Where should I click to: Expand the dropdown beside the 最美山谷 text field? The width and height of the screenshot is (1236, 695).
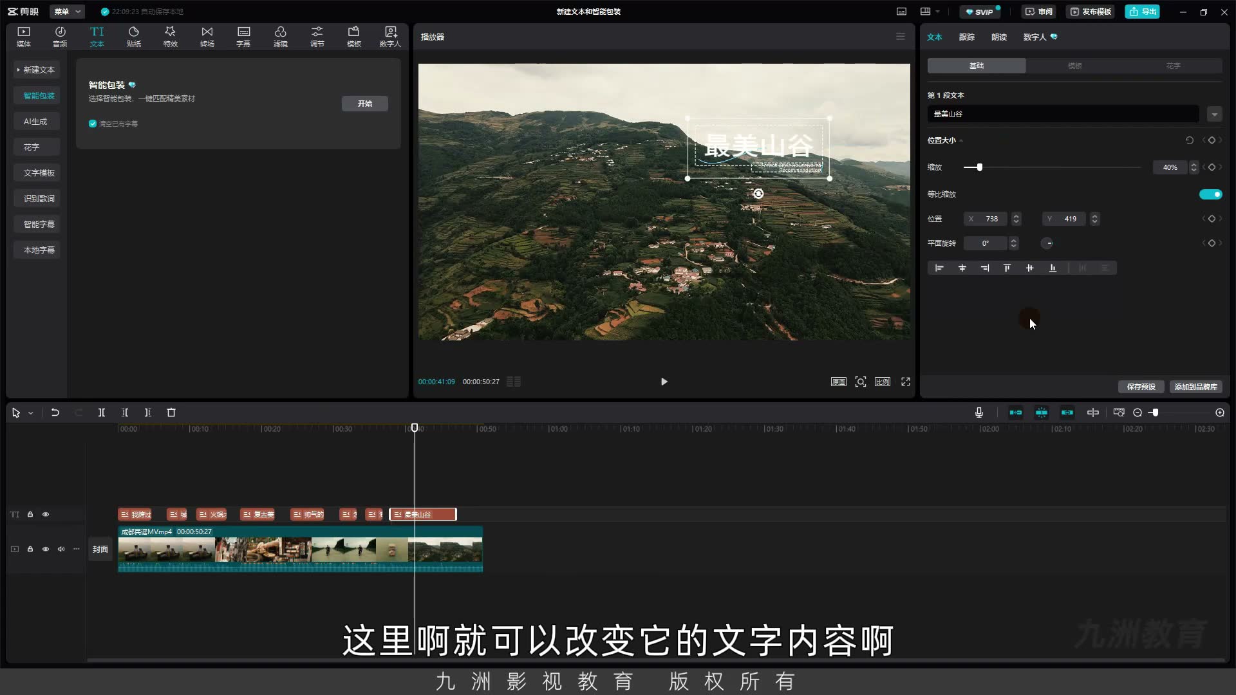(x=1214, y=114)
